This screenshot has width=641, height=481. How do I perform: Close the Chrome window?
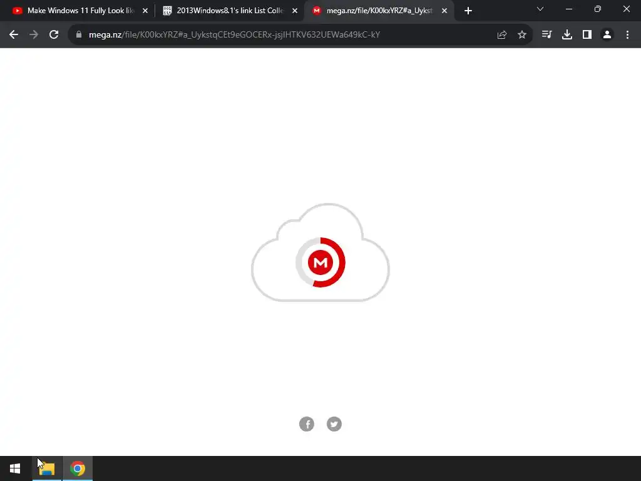click(626, 9)
